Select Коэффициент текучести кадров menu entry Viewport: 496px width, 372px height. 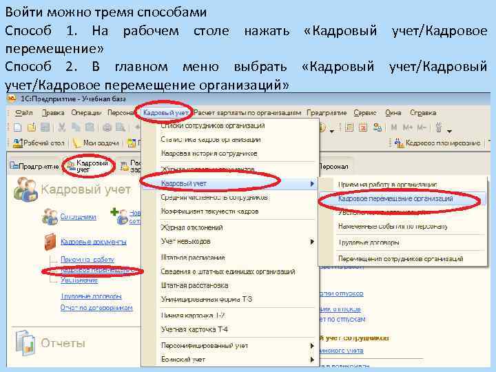click(209, 211)
